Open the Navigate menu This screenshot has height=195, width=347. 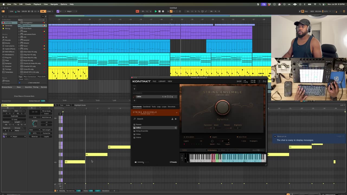(54, 4)
